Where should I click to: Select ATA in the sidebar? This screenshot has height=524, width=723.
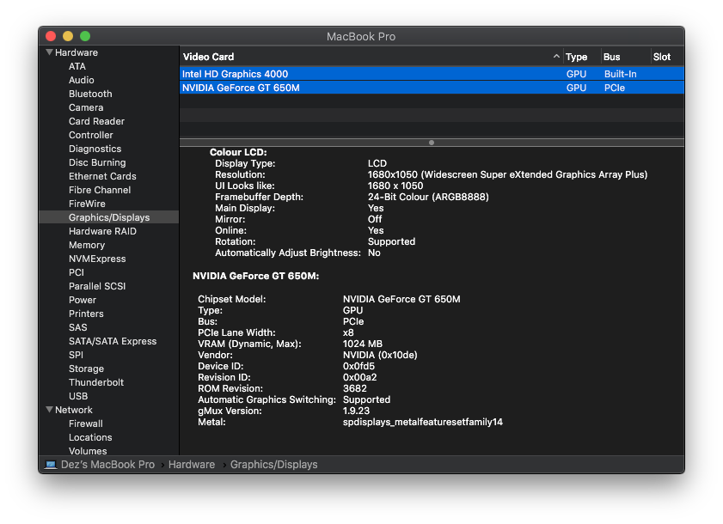77,66
